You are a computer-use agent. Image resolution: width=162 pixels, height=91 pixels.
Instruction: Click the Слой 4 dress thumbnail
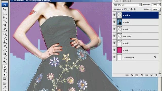pos(119,22)
